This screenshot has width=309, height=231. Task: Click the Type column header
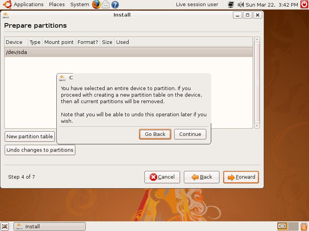[x=35, y=42]
